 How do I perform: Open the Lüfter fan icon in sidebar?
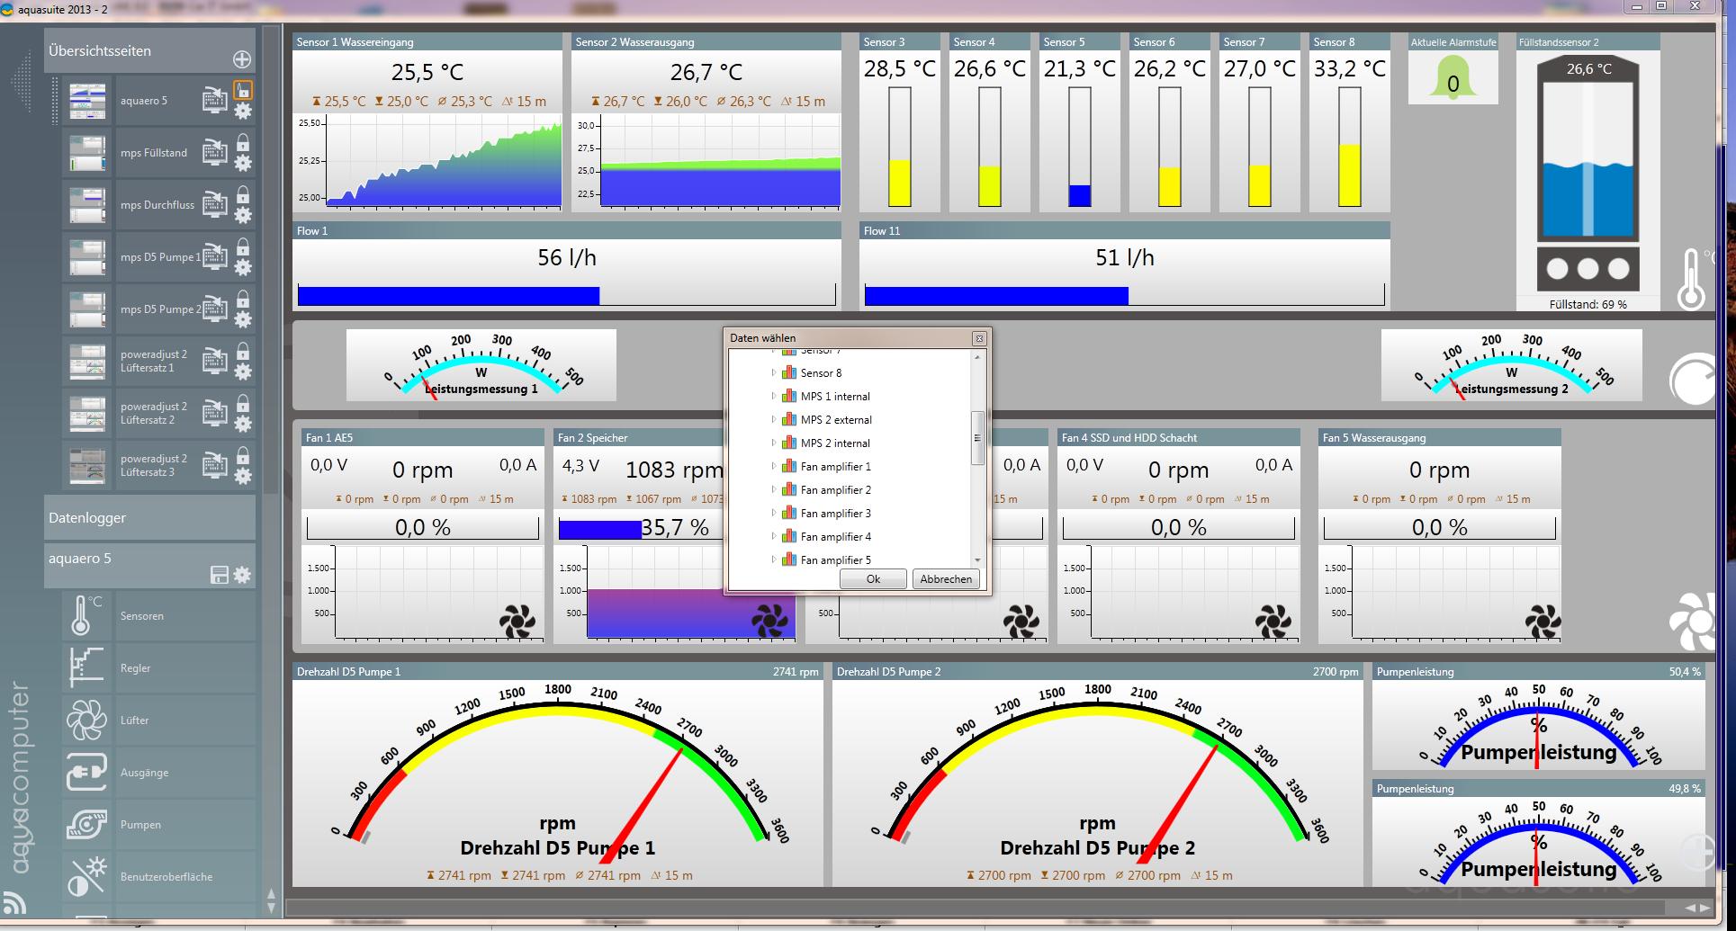(86, 721)
